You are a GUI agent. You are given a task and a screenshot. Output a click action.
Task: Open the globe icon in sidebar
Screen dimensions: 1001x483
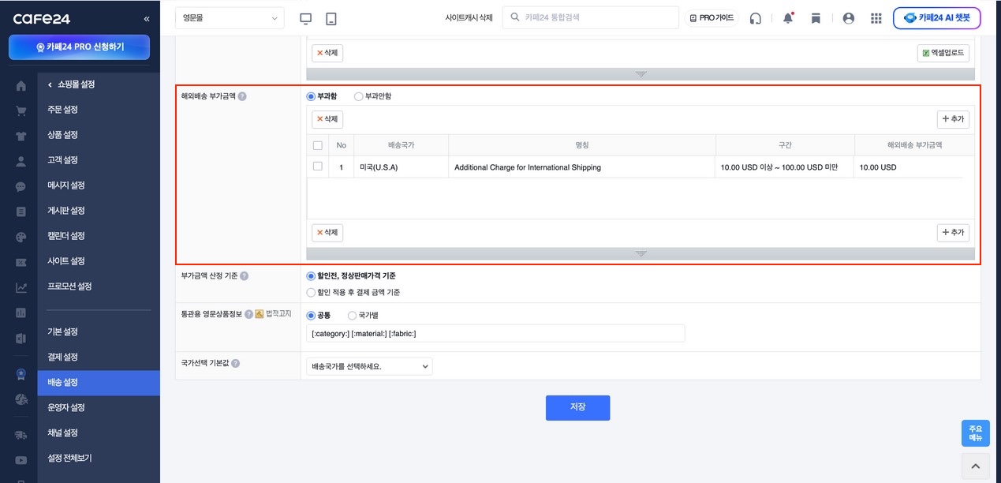point(21,399)
